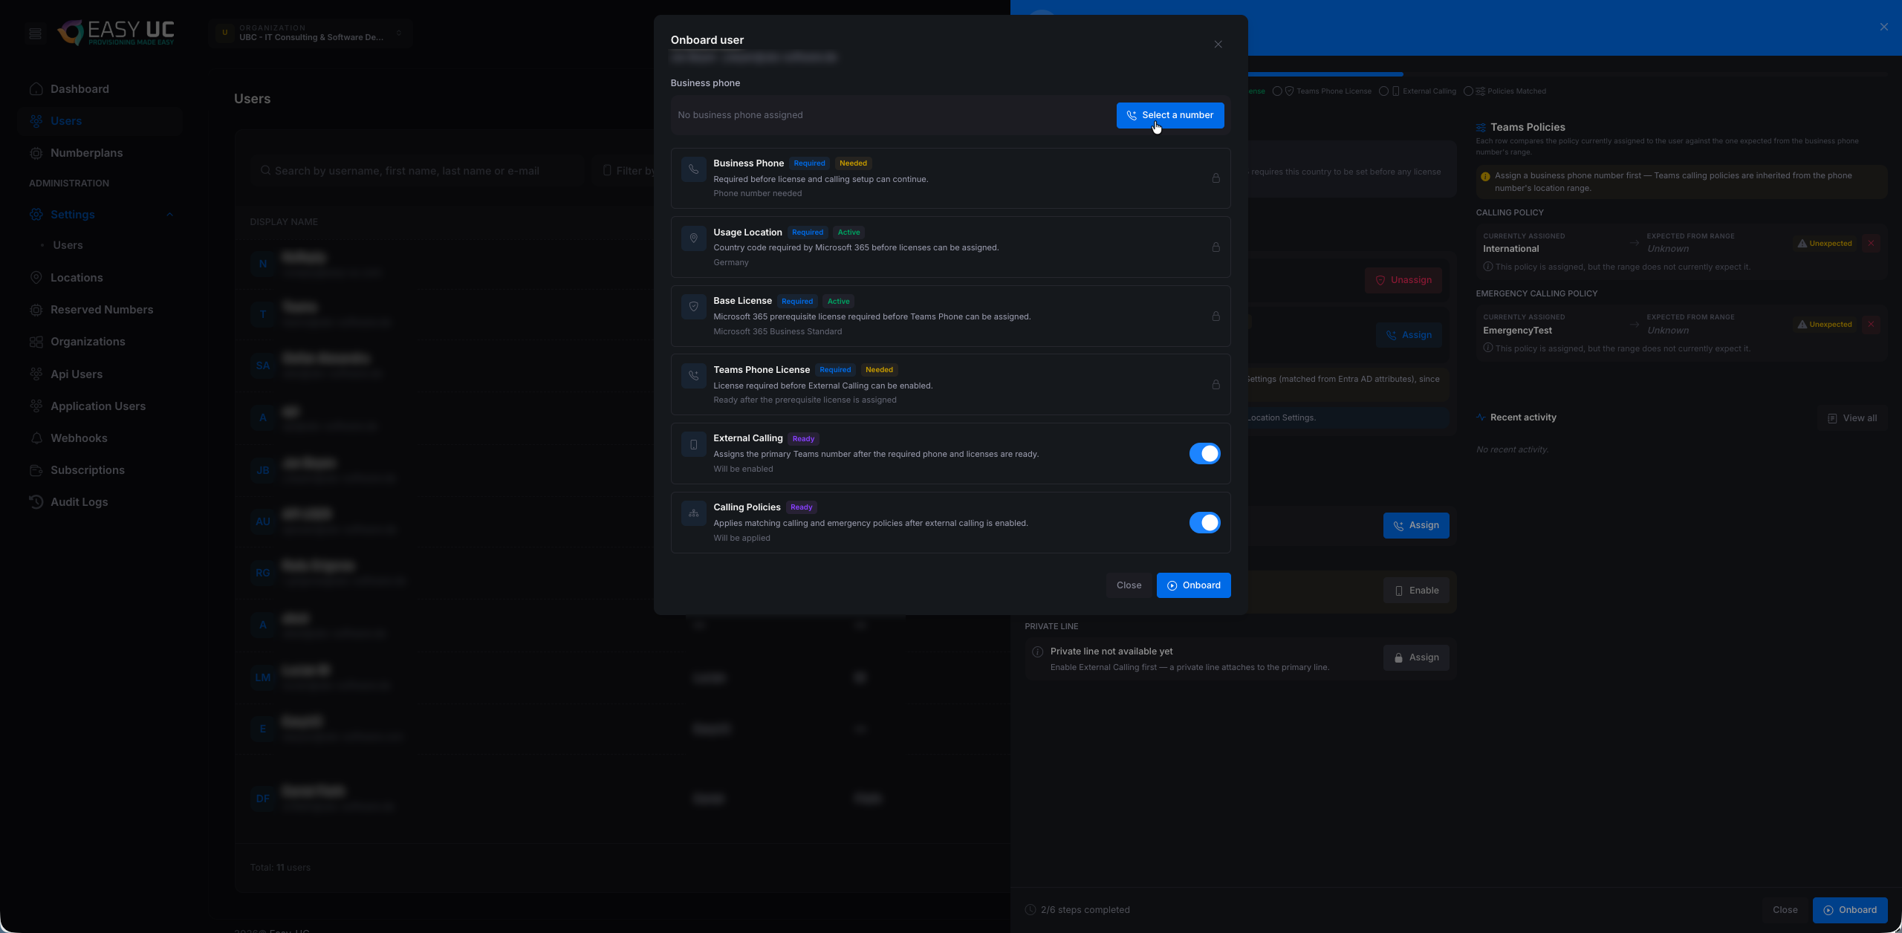Click the Recent activity pulse icon

1481,417
